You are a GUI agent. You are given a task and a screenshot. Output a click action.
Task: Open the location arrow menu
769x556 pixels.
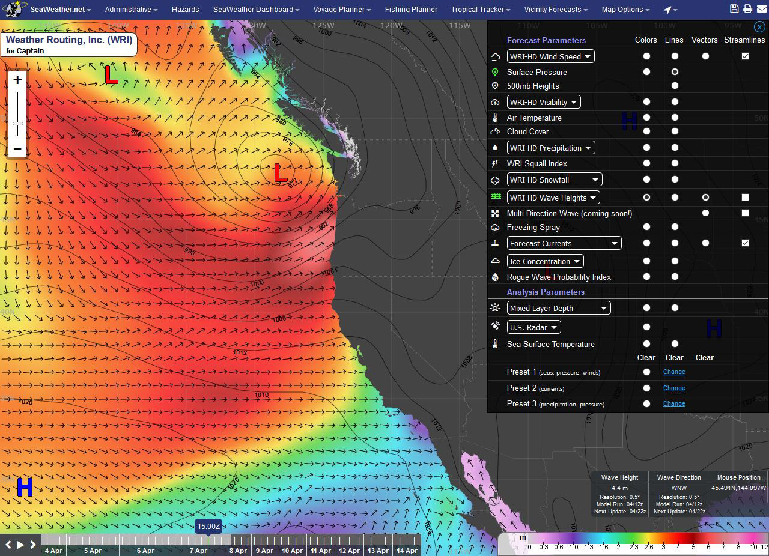pos(670,10)
